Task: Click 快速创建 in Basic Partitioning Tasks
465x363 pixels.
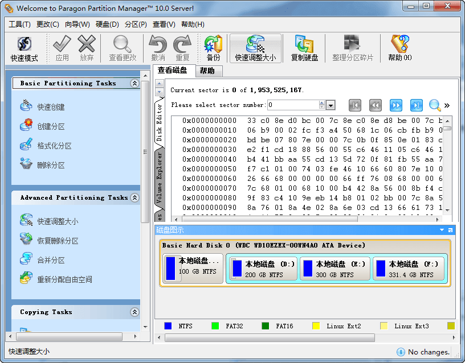Action: (51, 107)
